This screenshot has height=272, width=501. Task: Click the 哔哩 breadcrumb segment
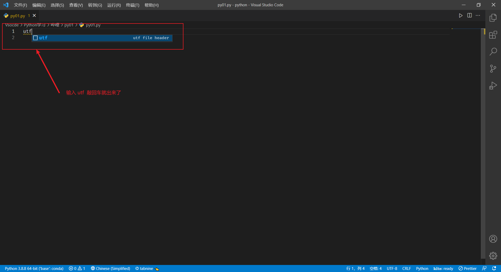click(x=55, y=25)
